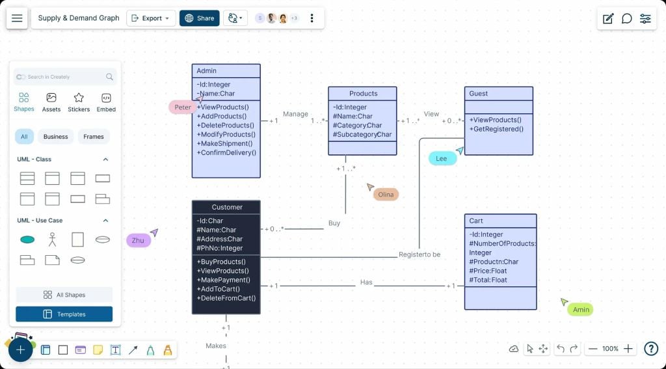
Task: Open the comments speech bubble icon
Action: (x=626, y=18)
